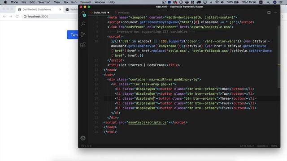Click the browser forward button
The image size is (287, 161).
pos(11,17)
